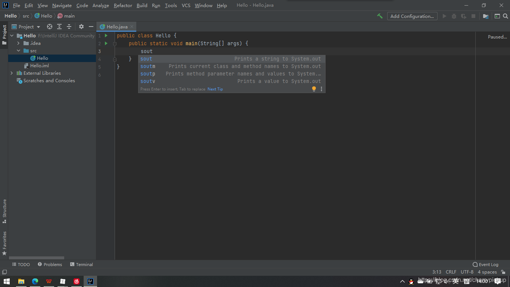This screenshot has height=287, width=510.
Task: Hide the Project panel with the minus icon
Action: click(91, 27)
